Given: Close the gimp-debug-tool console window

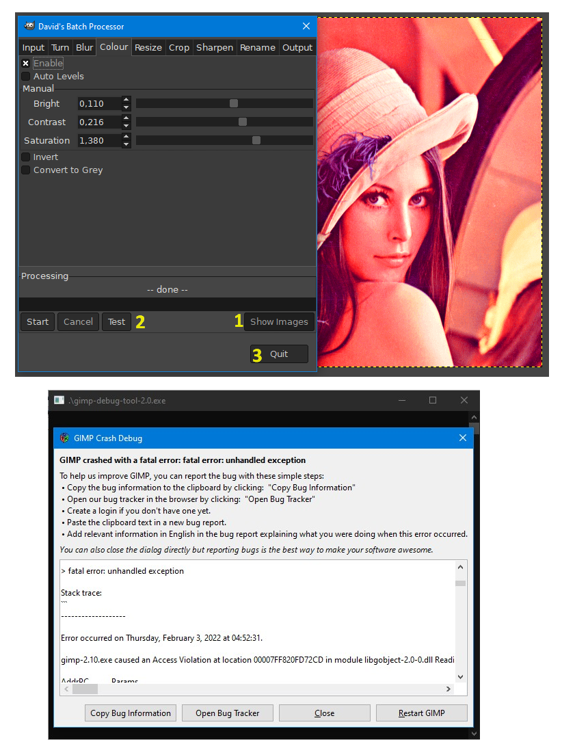Looking at the screenshot, I should tap(464, 400).
